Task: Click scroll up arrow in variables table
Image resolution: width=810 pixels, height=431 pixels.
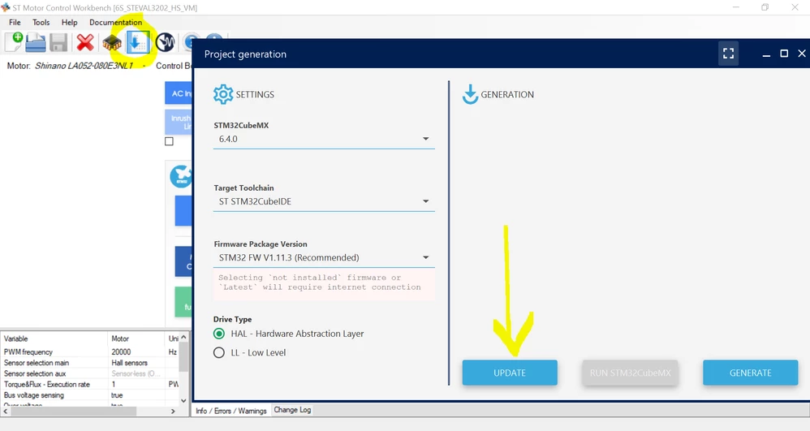Action: pos(183,337)
